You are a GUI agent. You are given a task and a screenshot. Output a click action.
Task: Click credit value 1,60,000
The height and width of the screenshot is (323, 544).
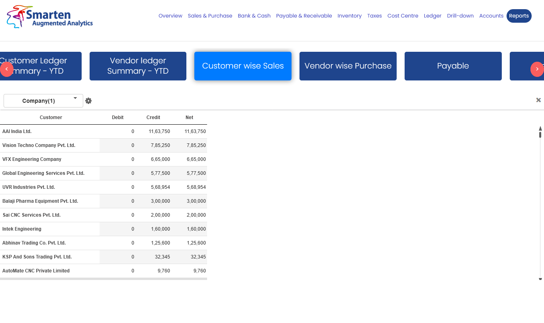(x=160, y=229)
